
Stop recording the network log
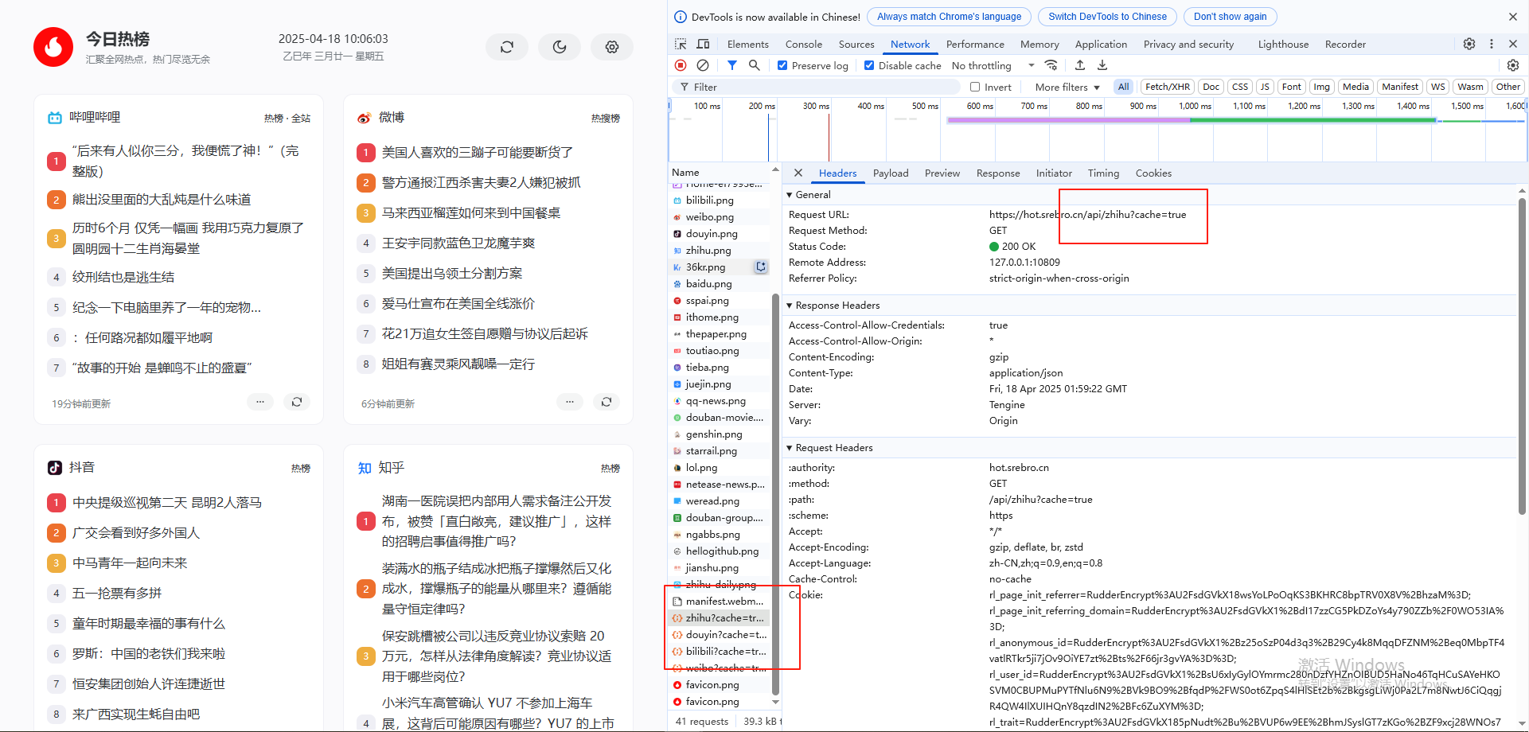(x=680, y=65)
